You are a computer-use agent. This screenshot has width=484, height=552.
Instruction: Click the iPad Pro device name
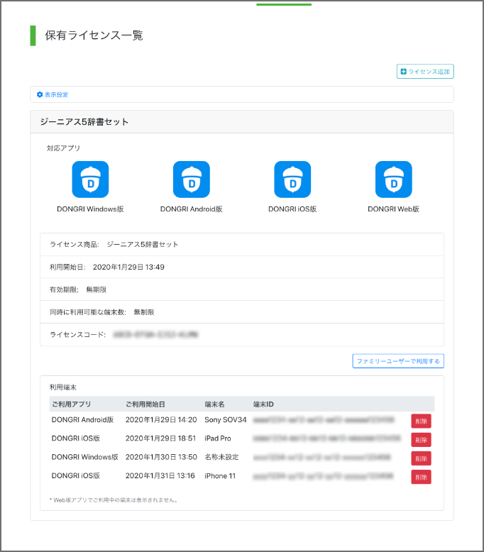218,438
